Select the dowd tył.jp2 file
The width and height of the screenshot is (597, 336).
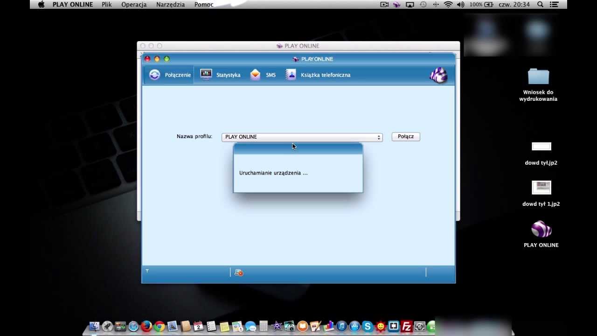[x=541, y=154]
